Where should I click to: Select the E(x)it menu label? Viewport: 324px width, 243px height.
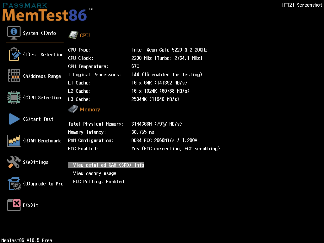[31, 205]
